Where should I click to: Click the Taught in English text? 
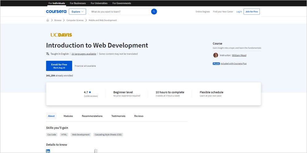[x=60, y=54]
